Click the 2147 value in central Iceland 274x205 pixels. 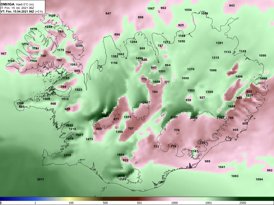(x=146, y=102)
